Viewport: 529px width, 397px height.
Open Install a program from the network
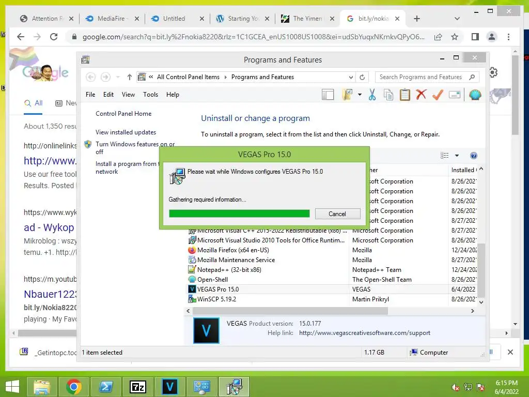click(x=128, y=167)
